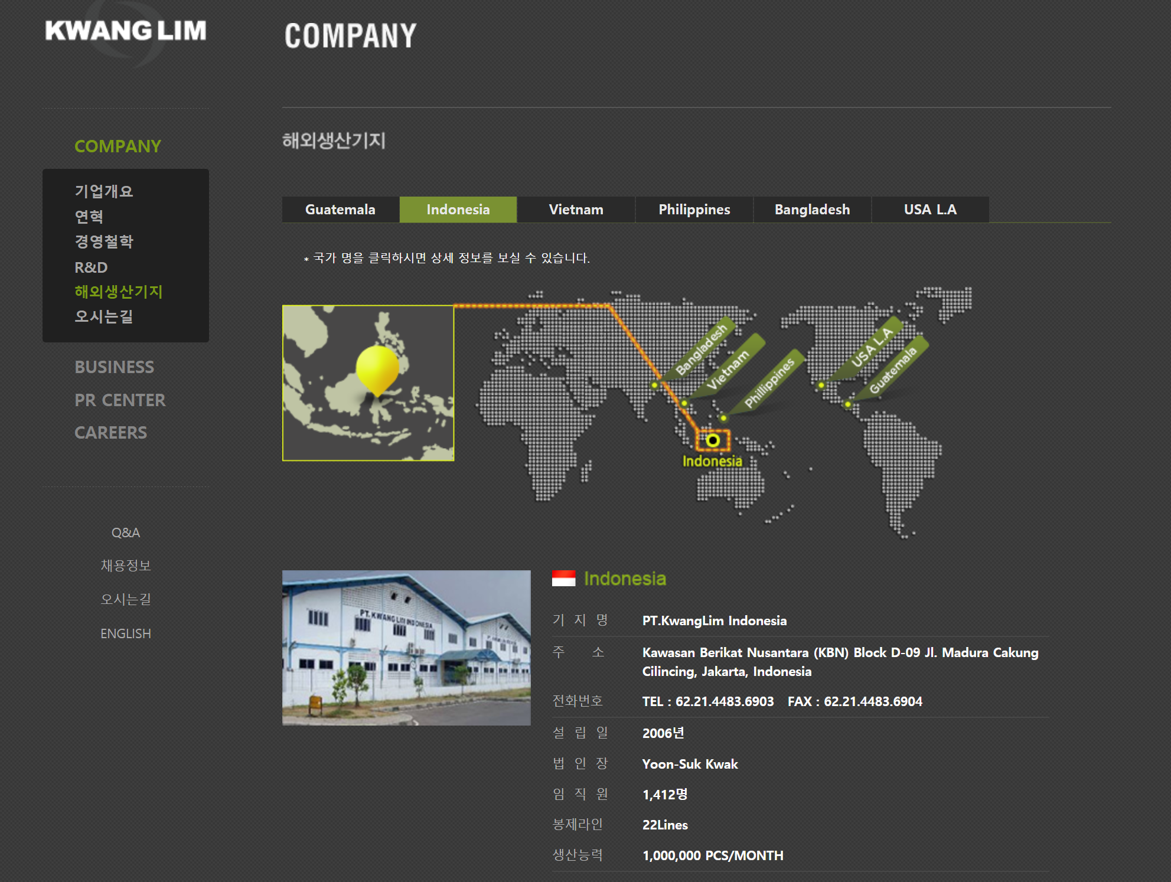Click the Vietnam label on the map
The image size is (1171, 882).
(728, 370)
